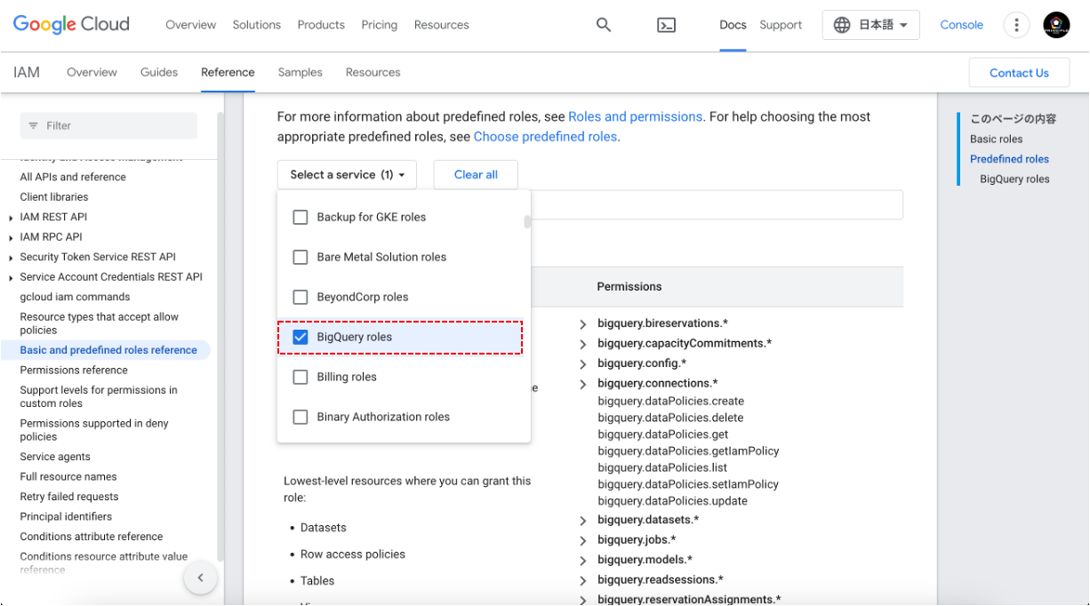Enable the BeyondCorp roles checkbox

click(x=301, y=297)
